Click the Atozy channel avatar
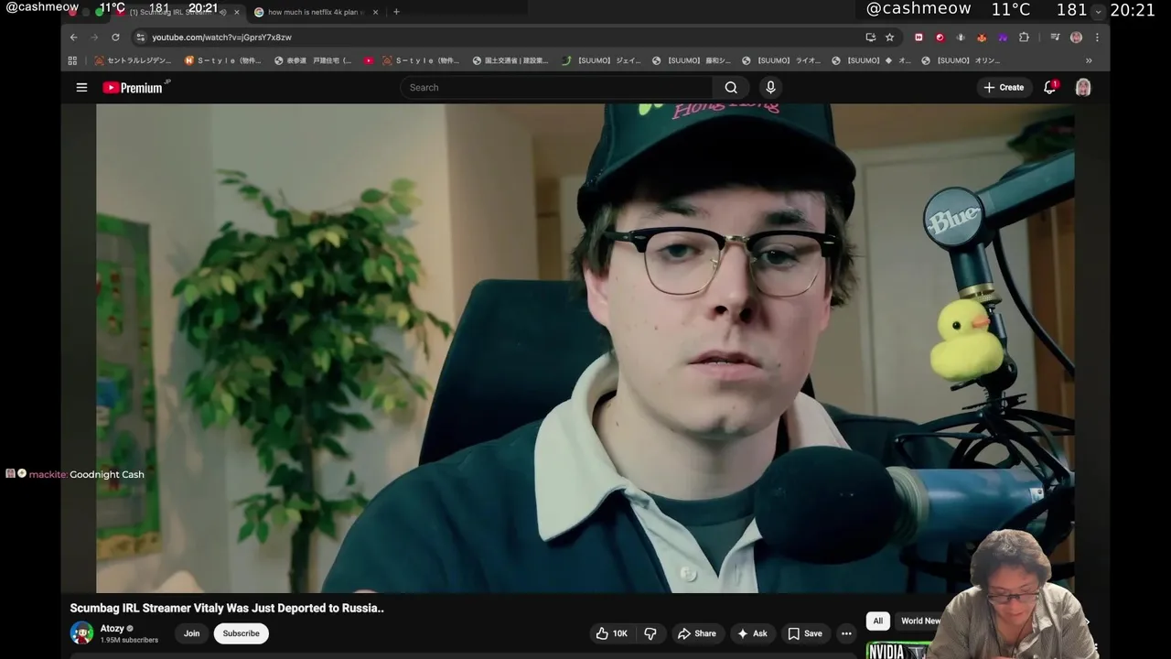This screenshot has width=1171, height=659. [x=81, y=633]
